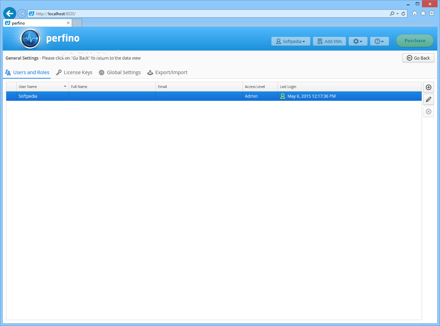Click the perfino title text in header
This screenshot has width=440, height=326.
(x=63, y=38)
